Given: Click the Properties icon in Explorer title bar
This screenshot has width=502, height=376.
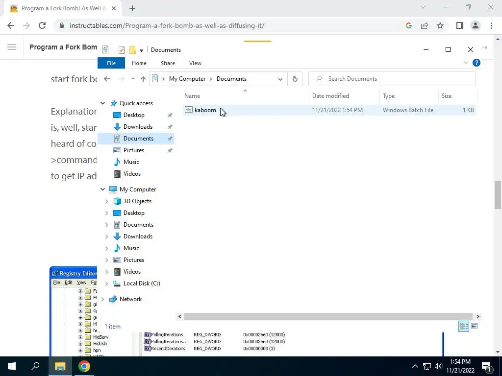Looking at the screenshot, I should pos(122,50).
